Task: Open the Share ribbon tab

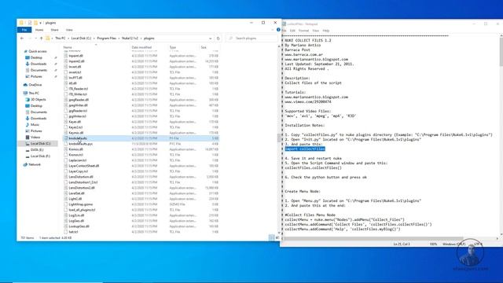Action: click(54, 30)
